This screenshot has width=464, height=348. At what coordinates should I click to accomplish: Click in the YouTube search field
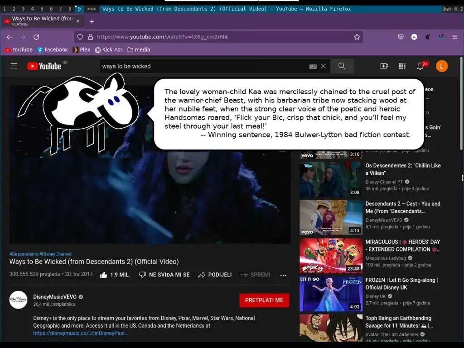tap(204, 66)
